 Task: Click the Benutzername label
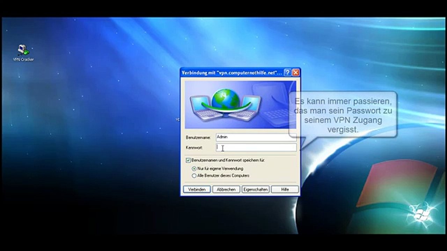(198, 138)
